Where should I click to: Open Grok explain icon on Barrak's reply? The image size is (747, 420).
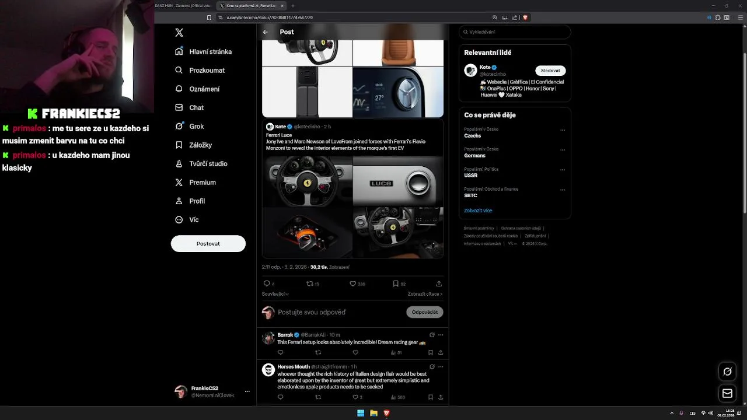(x=432, y=335)
